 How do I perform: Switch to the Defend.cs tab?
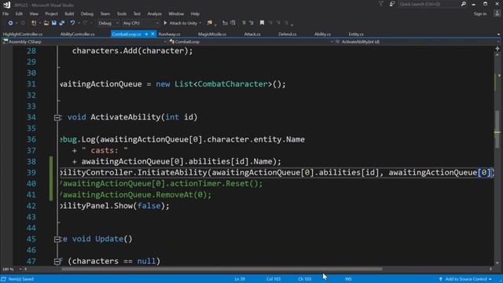coord(288,34)
